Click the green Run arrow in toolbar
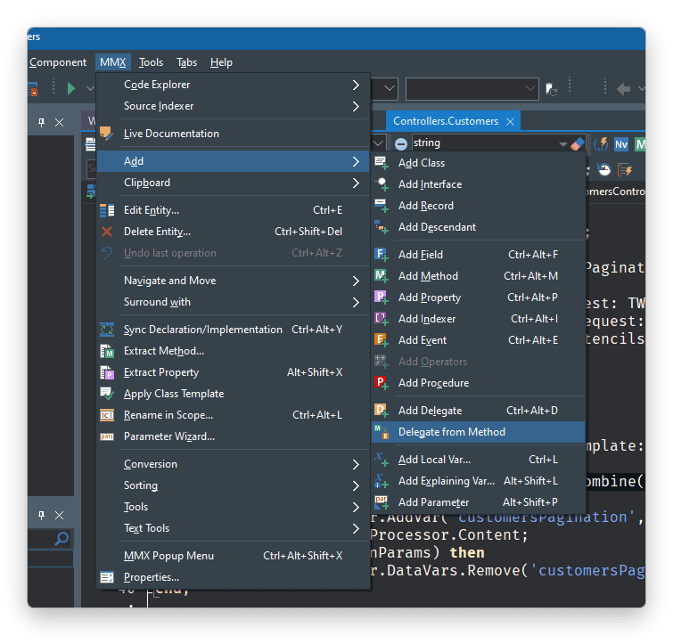673x644 pixels. (71, 88)
